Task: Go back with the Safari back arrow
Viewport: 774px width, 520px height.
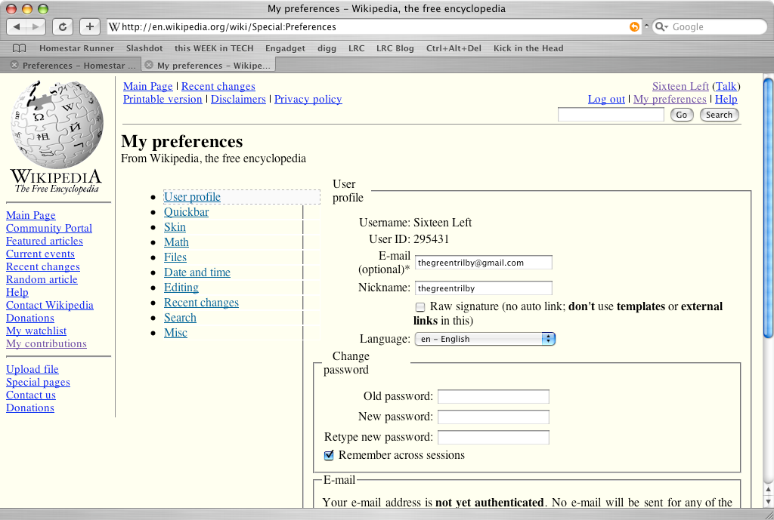Action: coord(17,26)
